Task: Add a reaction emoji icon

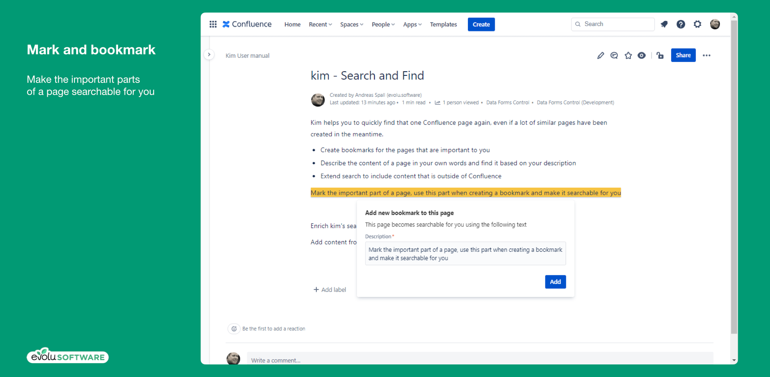Action: (234, 329)
